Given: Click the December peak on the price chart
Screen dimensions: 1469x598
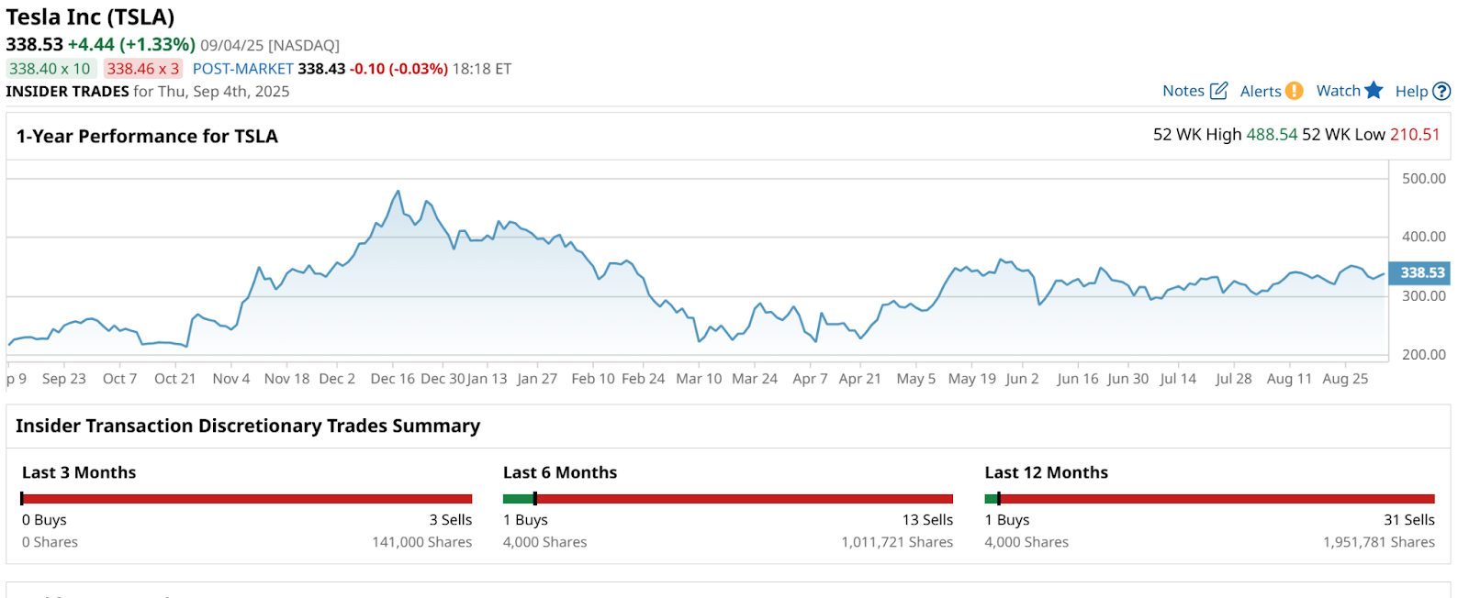Looking at the screenshot, I should pos(398,192).
